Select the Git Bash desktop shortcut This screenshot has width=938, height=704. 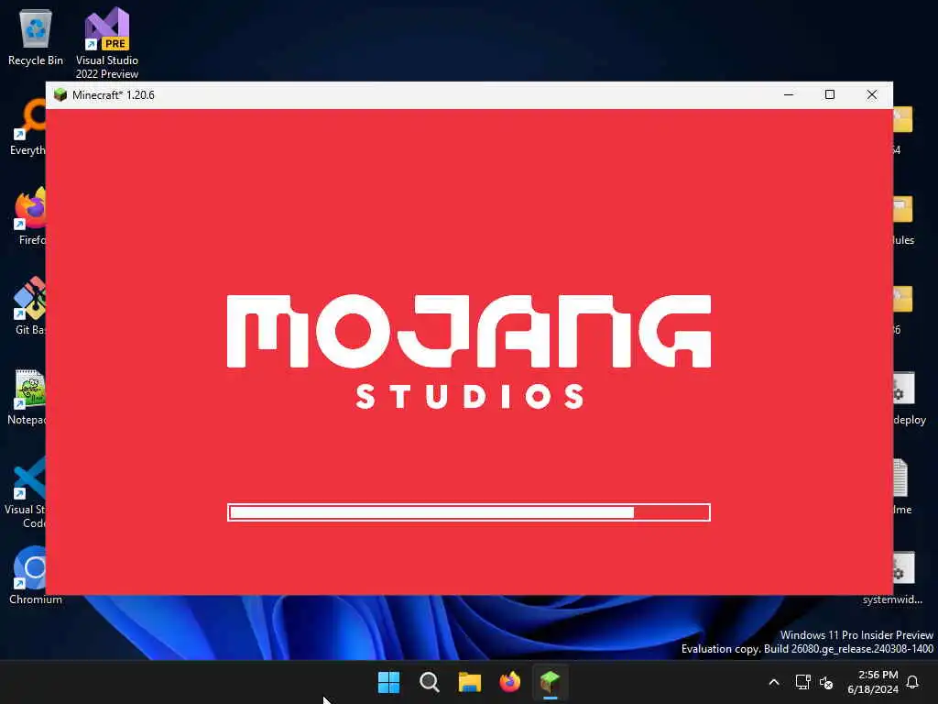point(30,306)
